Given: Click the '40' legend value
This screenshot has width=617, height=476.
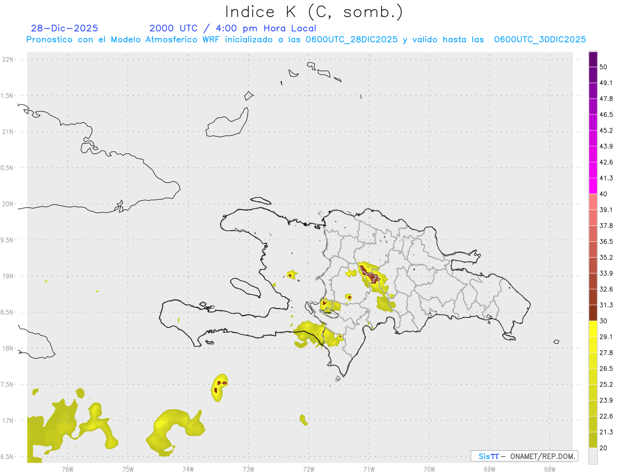Looking at the screenshot, I should pyautogui.click(x=604, y=194).
